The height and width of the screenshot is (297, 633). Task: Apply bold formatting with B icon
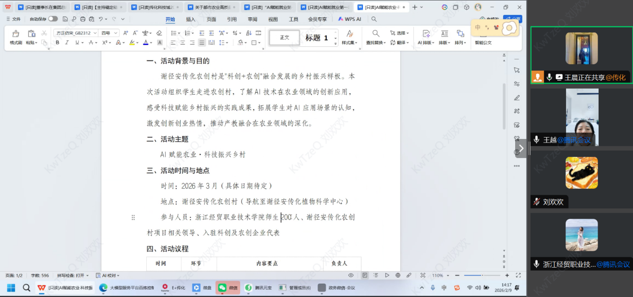click(x=57, y=43)
